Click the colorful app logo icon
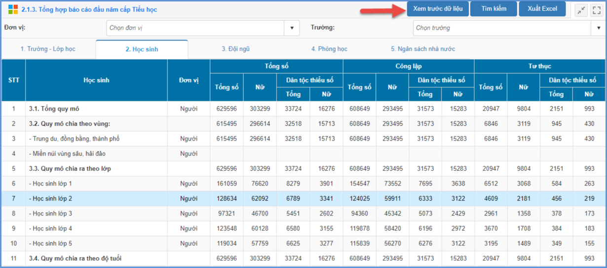This screenshot has height=268, width=607. [x=13, y=9]
